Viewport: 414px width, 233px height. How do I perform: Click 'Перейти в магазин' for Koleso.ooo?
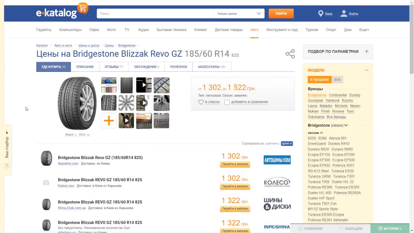pyautogui.click(x=235, y=186)
